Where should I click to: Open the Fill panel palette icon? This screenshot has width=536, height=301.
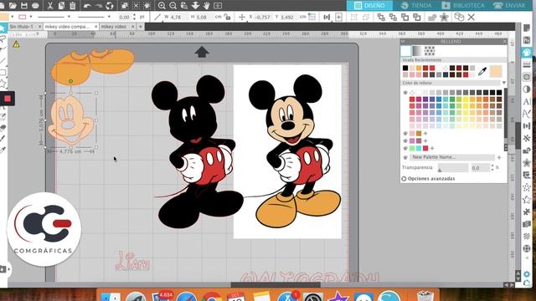click(x=527, y=52)
